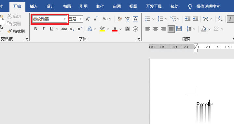Open the 五号 font size dropdown
This screenshot has width=234, height=124.
click(x=80, y=19)
